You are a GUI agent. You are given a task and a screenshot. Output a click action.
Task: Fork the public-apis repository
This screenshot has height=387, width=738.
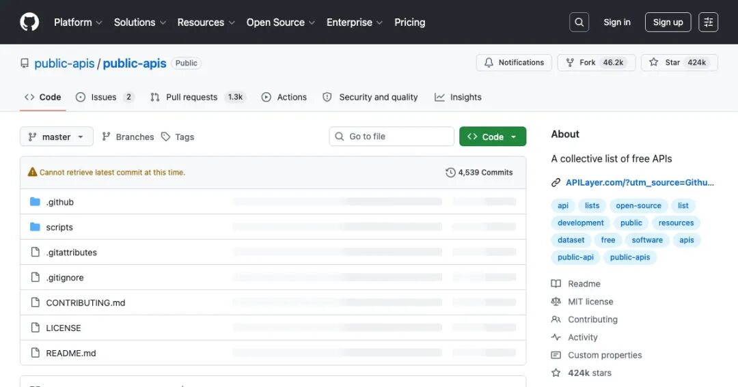587,63
